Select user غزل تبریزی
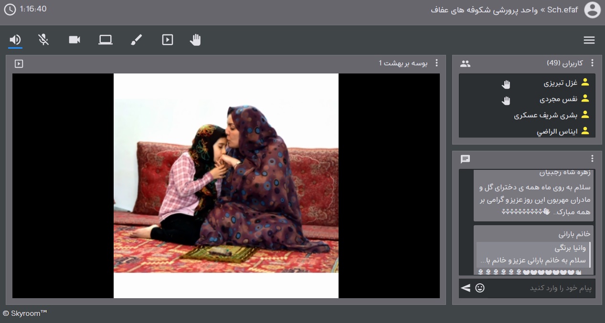This screenshot has width=605, height=323. coord(560,83)
